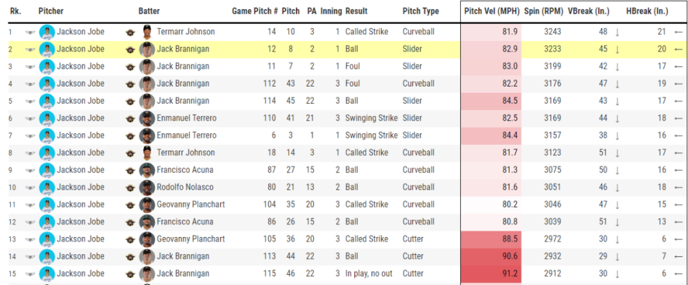Screen dimensions: 688x285
Task: Sort by the Pitch Vel (MPH) header
Action: click(x=491, y=11)
